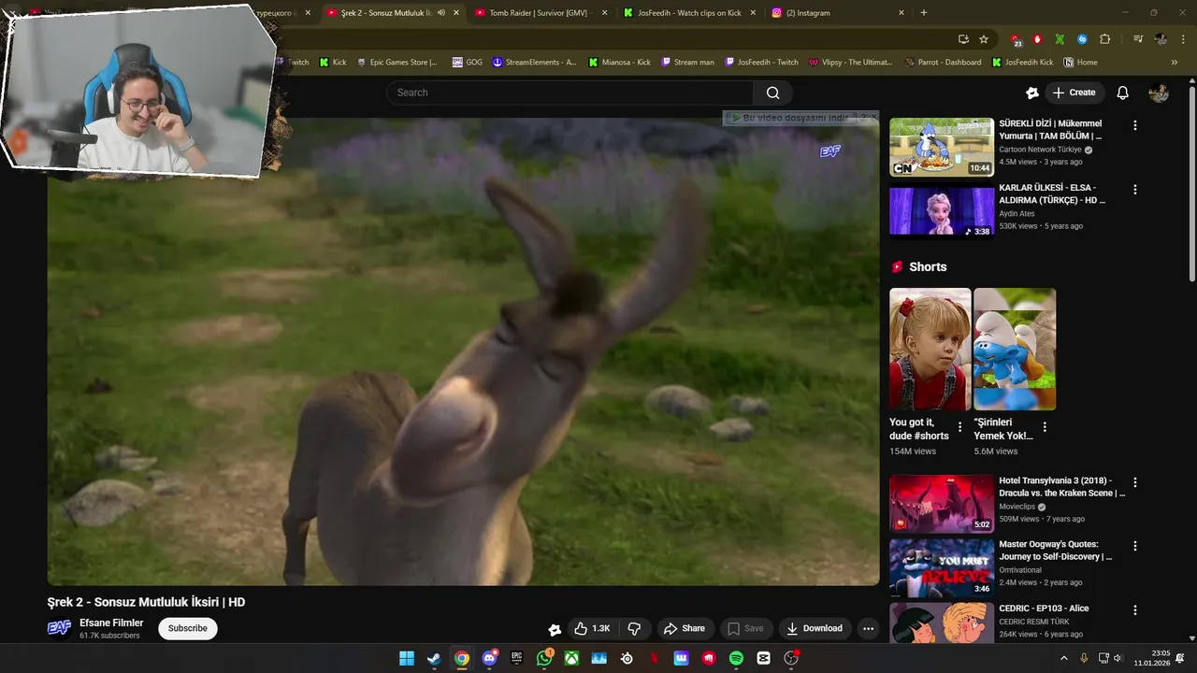Viewport: 1197px width, 673px height.
Task: Open options for Şirinleri Yemek Yok short
Action: click(x=1045, y=427)
